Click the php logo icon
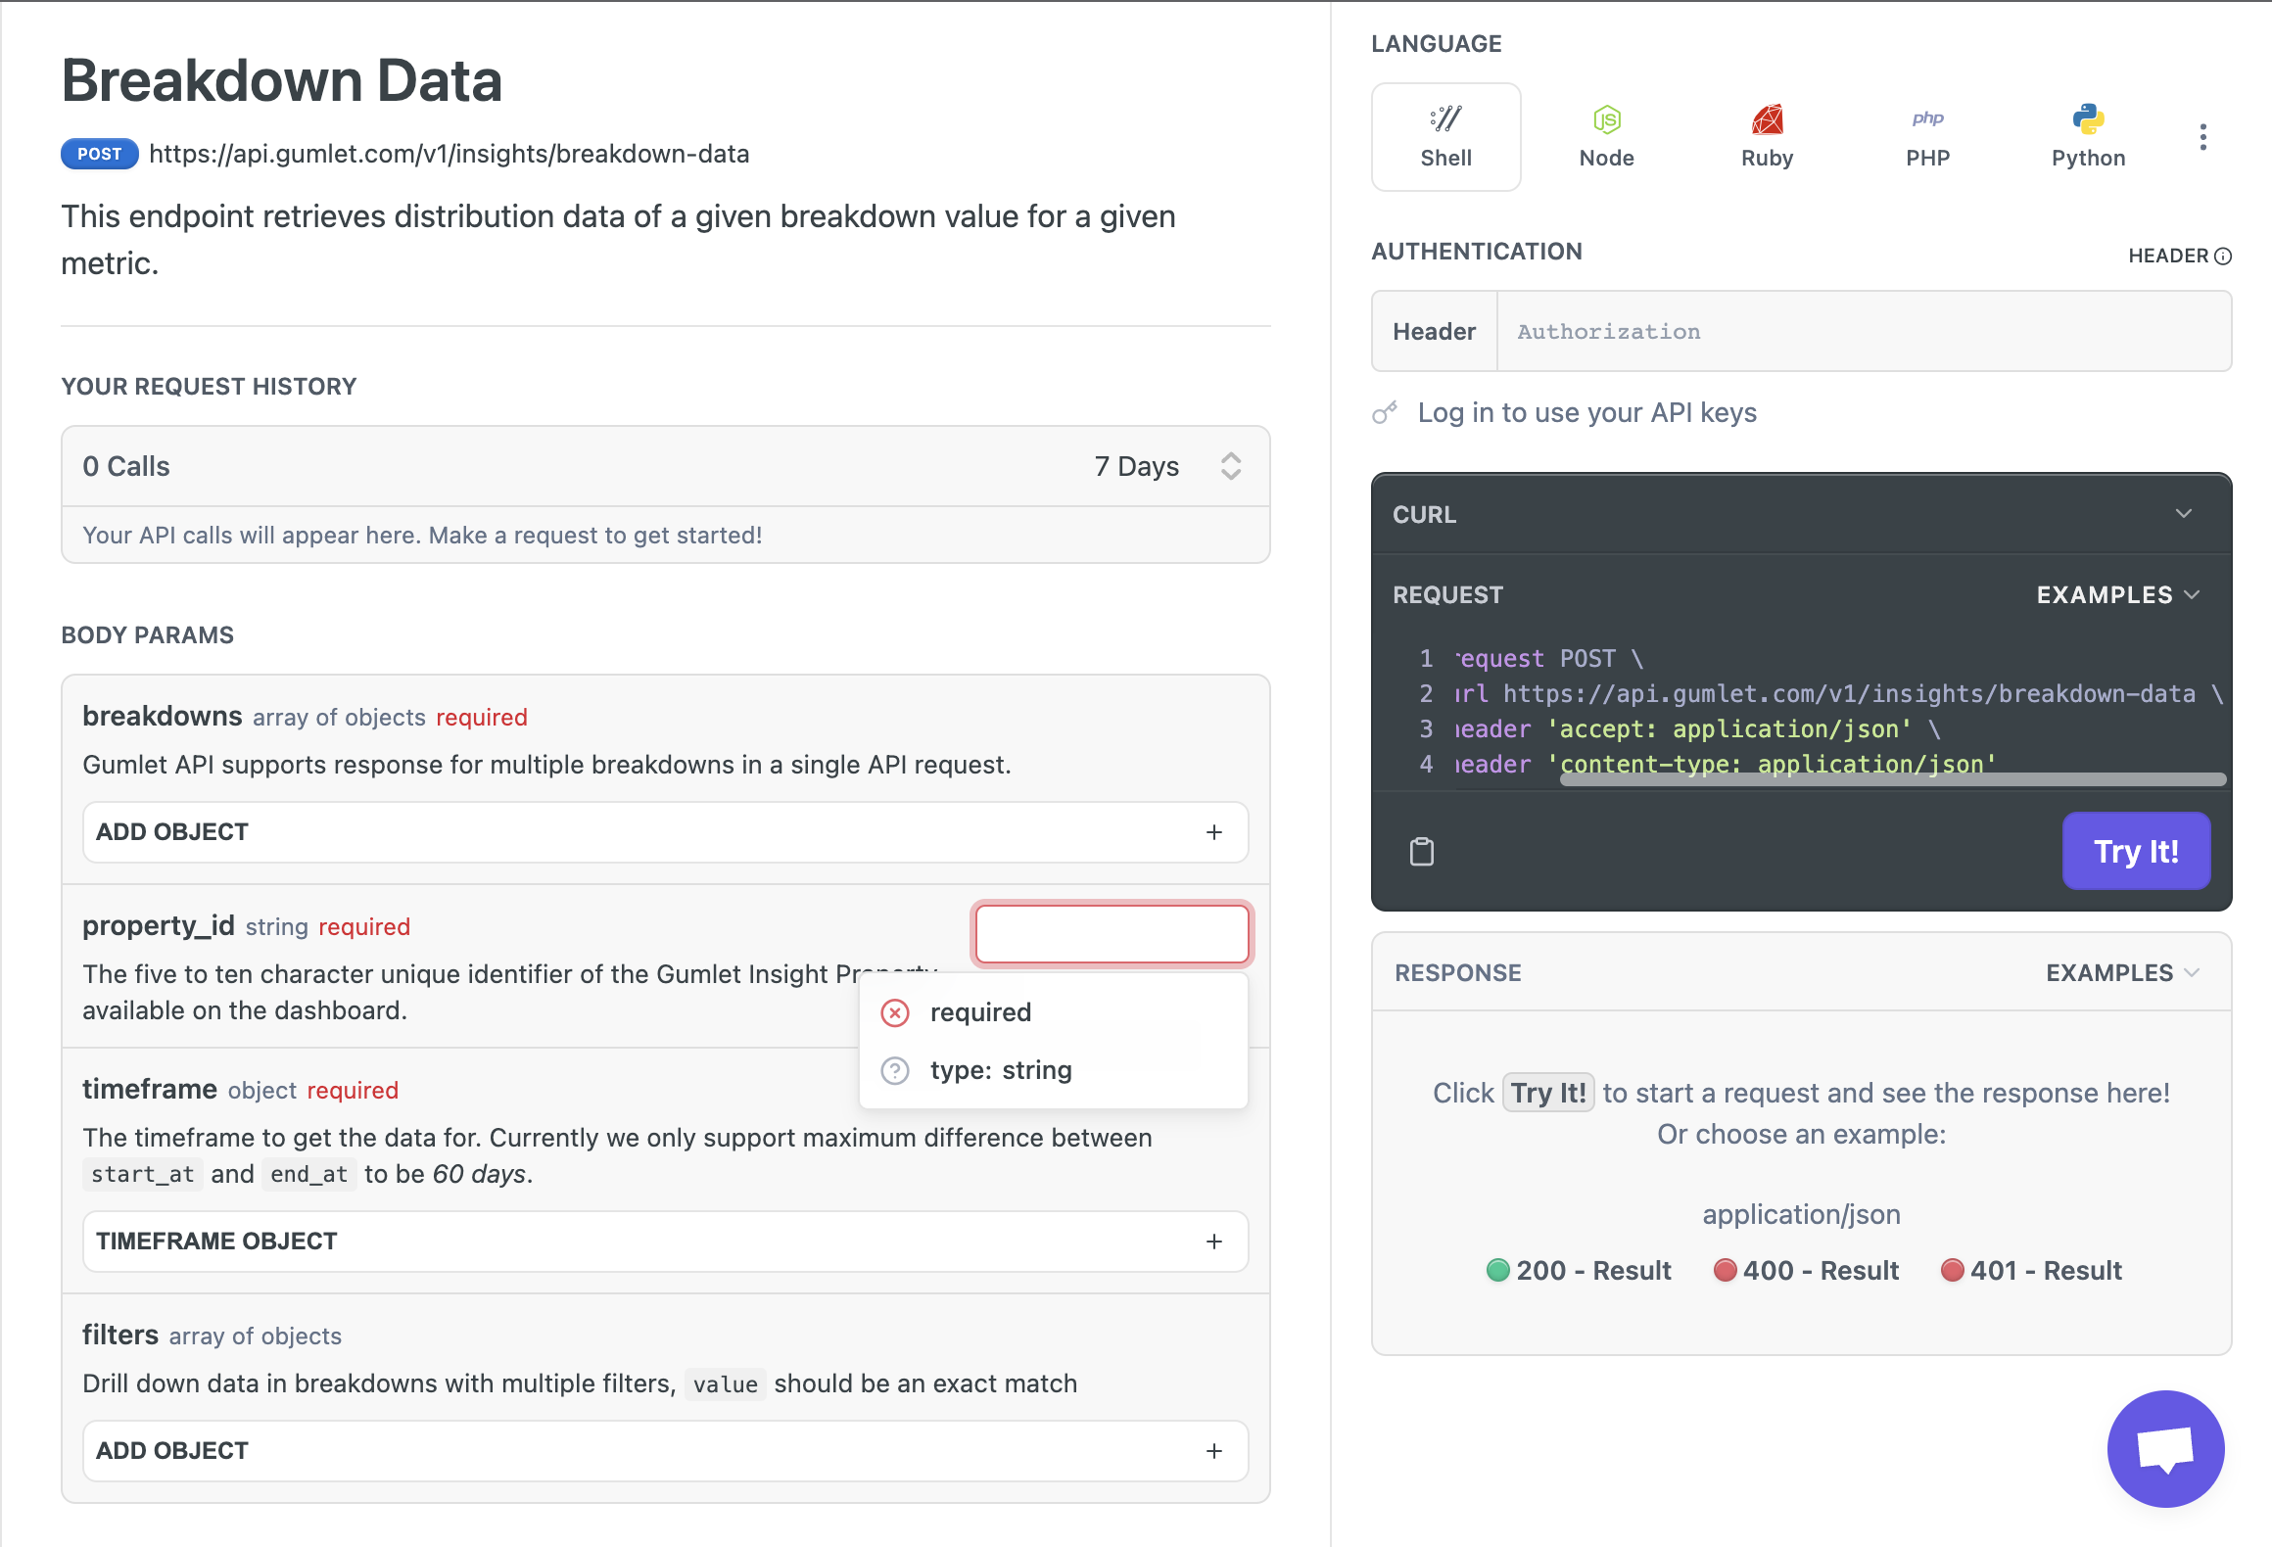2272x1547 pixels. pos(1927,118)
